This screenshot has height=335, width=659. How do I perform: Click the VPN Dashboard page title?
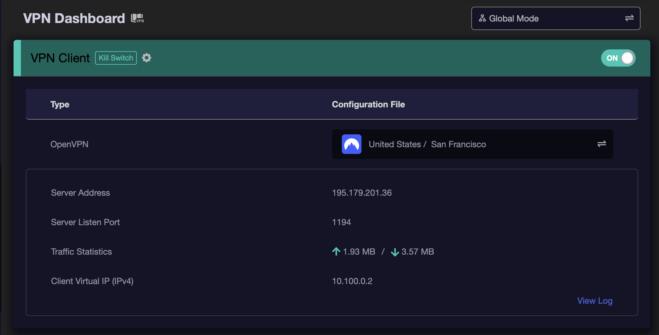coord(74,18)
